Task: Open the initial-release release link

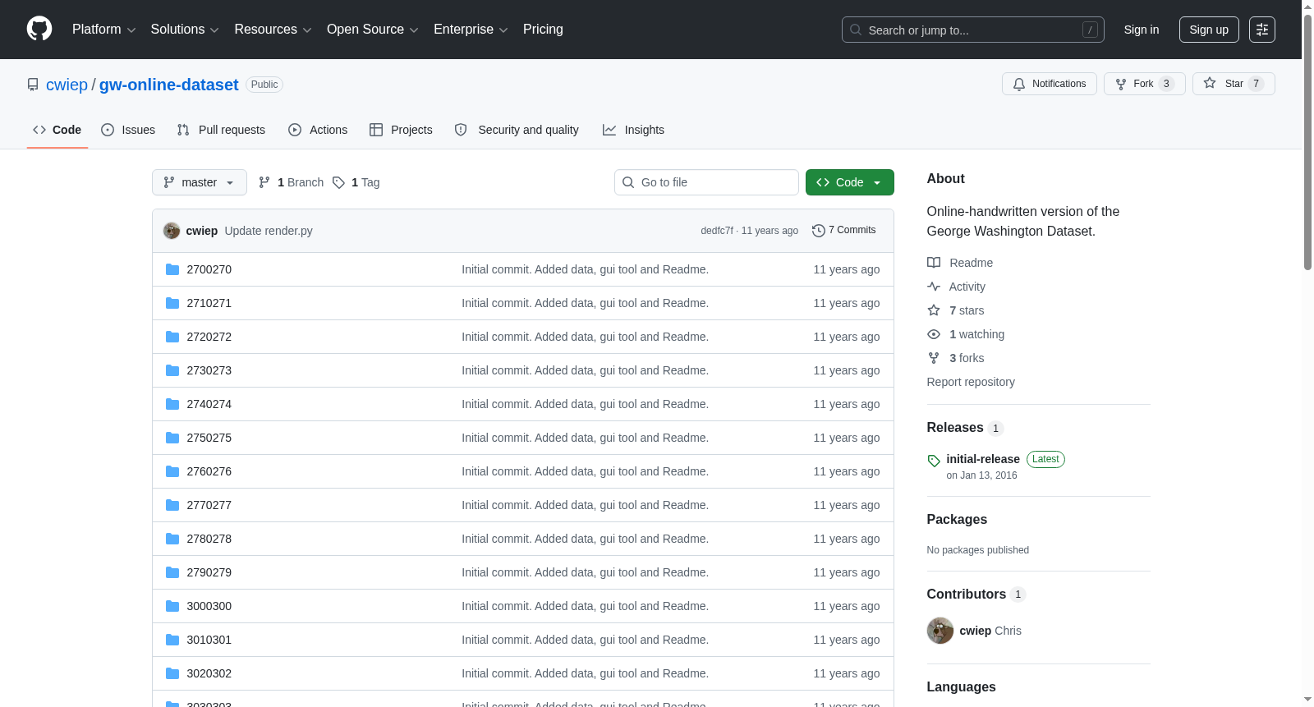Action: [x=983, y=459]
